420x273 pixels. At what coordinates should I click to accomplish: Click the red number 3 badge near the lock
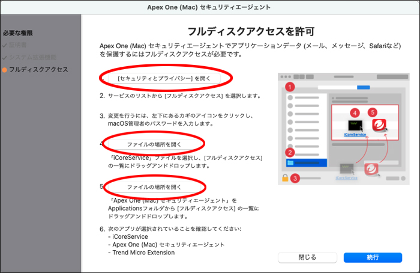pos(295,178)
